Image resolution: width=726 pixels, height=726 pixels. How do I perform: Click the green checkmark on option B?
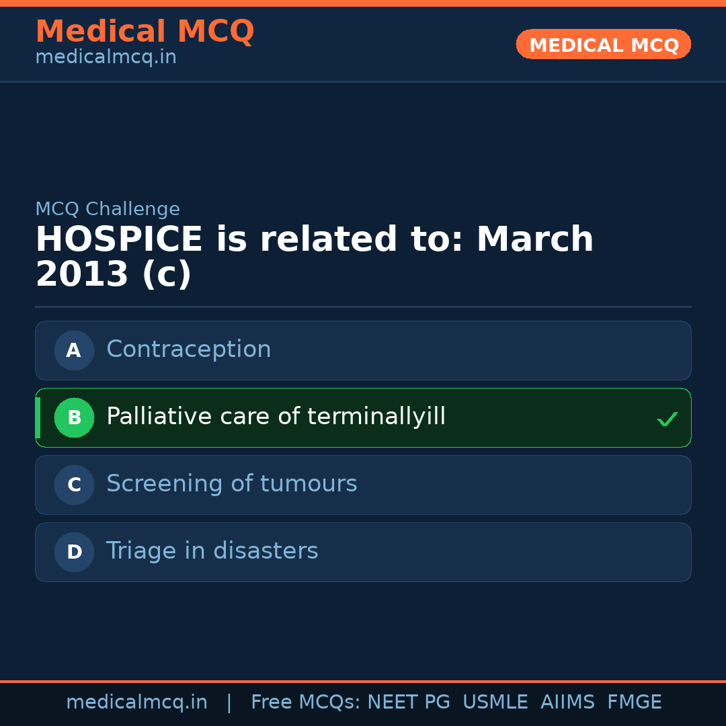pyautogui.click(x=667, y=419)
